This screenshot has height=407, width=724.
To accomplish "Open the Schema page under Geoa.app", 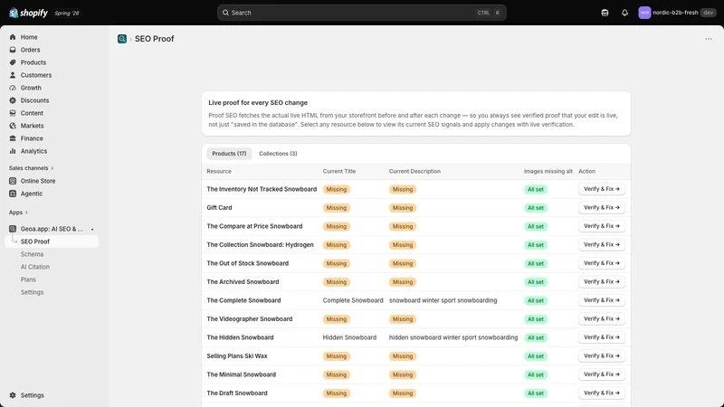I will 32,254.
